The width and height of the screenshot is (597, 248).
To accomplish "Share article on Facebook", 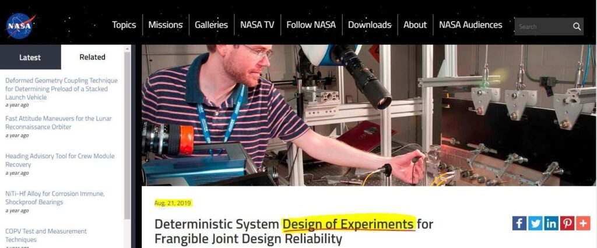I will click(x=519, y=223).
